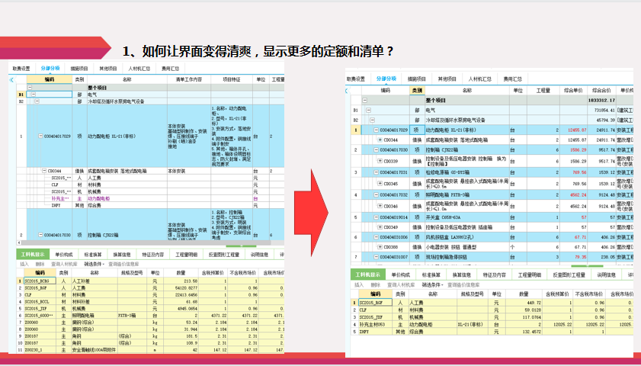Click 综合合价 column header in right screenshot
641x366 pixels.
click(x=601, y=91)
